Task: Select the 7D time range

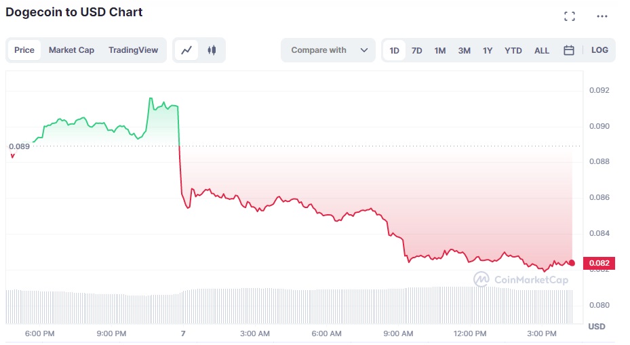Action: pos(416,51)
